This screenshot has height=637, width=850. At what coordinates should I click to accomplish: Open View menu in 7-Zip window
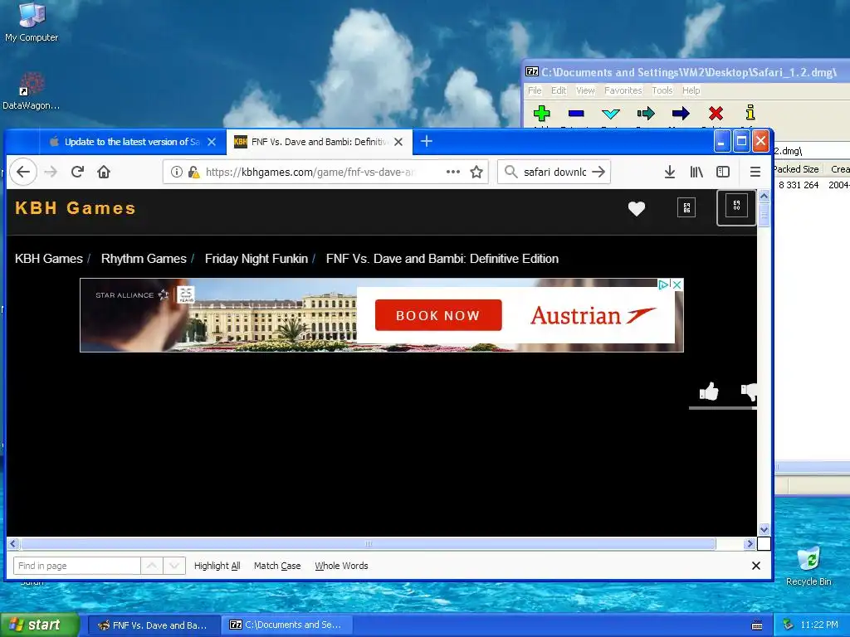(x=585, y=90)
